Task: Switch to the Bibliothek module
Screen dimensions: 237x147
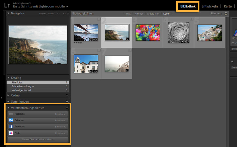Action: pyautogui.click(x=188, y=6)
